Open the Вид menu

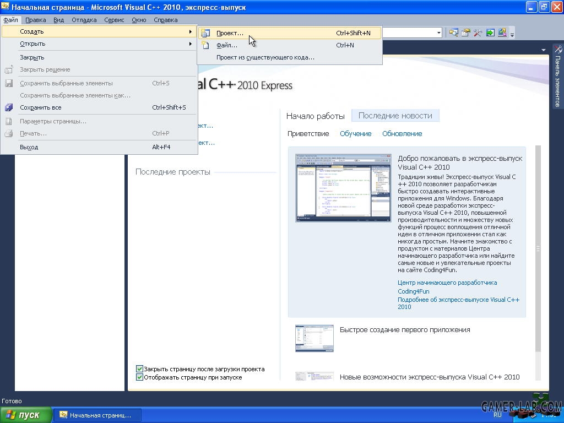tap(58, 20)
